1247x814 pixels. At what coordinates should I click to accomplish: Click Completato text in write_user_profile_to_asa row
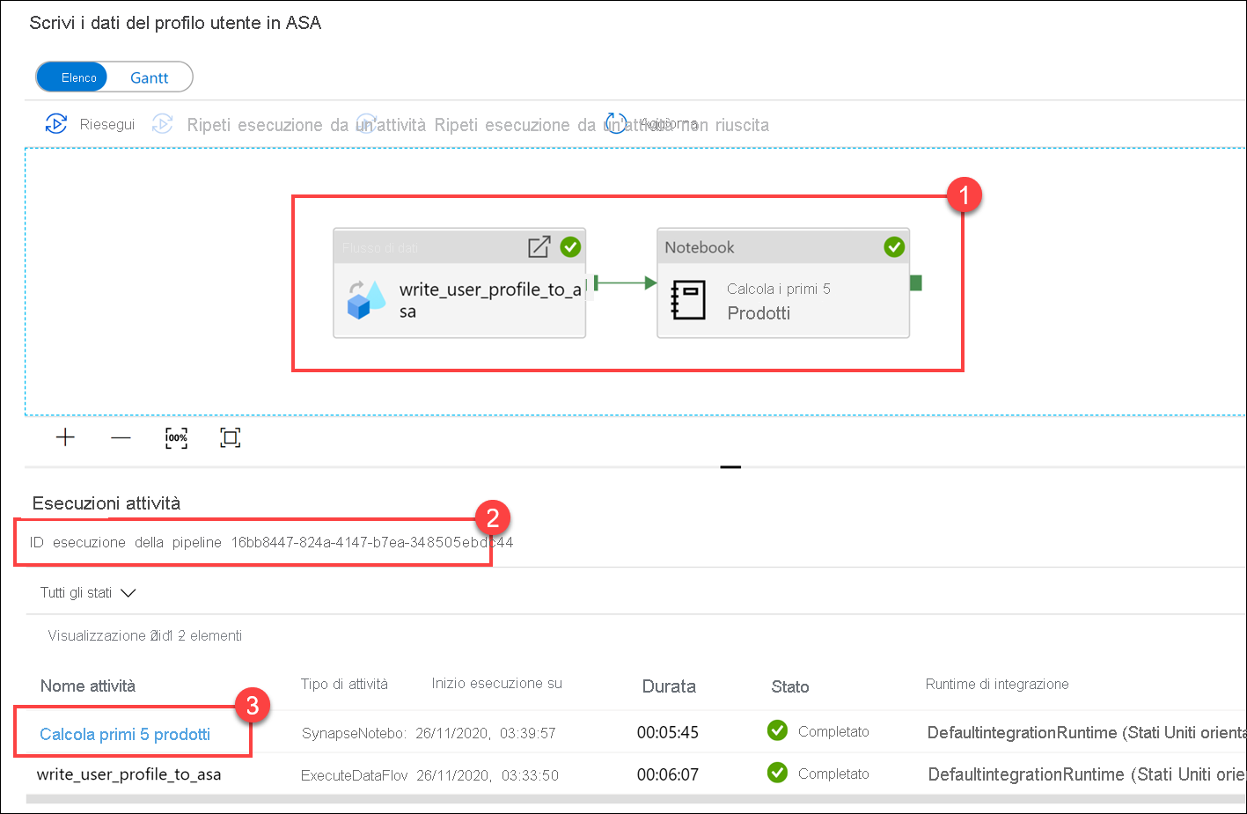(x=833, y=774)
